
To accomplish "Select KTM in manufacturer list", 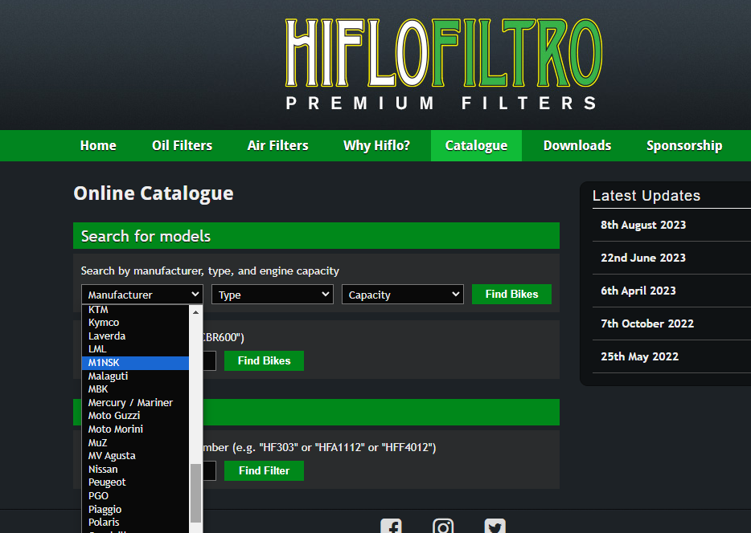I will 136,310.
